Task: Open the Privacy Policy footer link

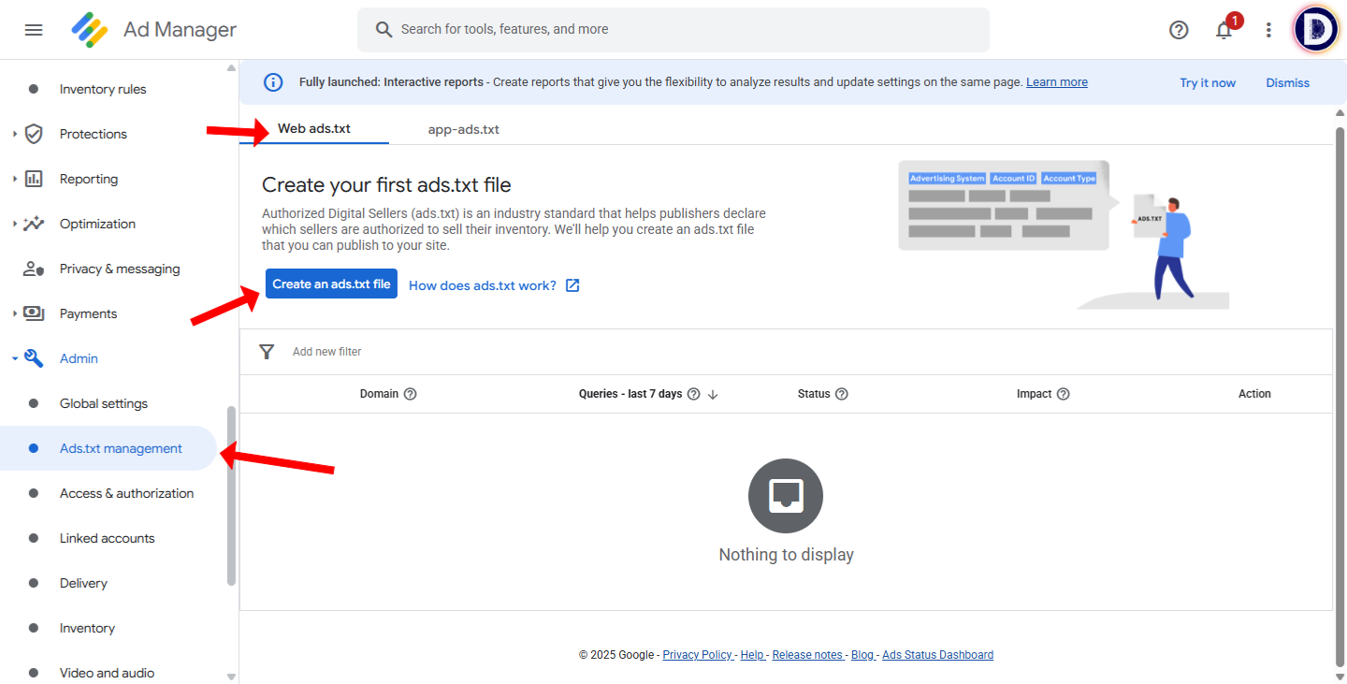Action: 699,655
